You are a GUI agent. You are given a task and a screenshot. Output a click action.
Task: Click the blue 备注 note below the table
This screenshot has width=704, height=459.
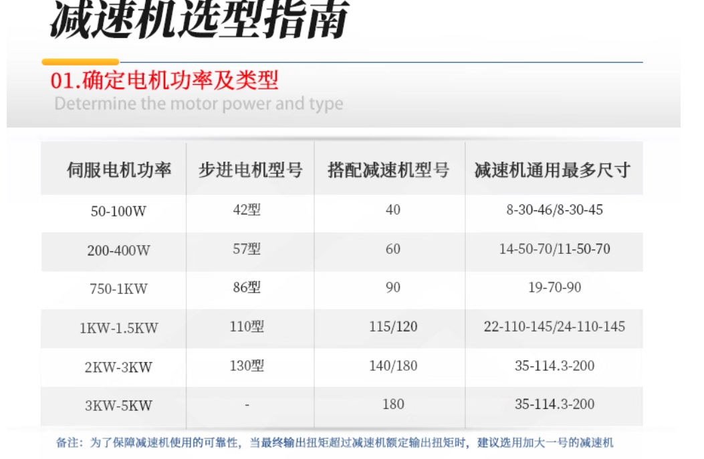pos(334,442)
